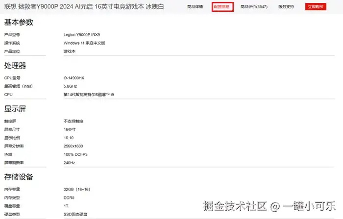Click the 内存容量 label
Viewport: 343px width, 219px height.
[12, 189]
